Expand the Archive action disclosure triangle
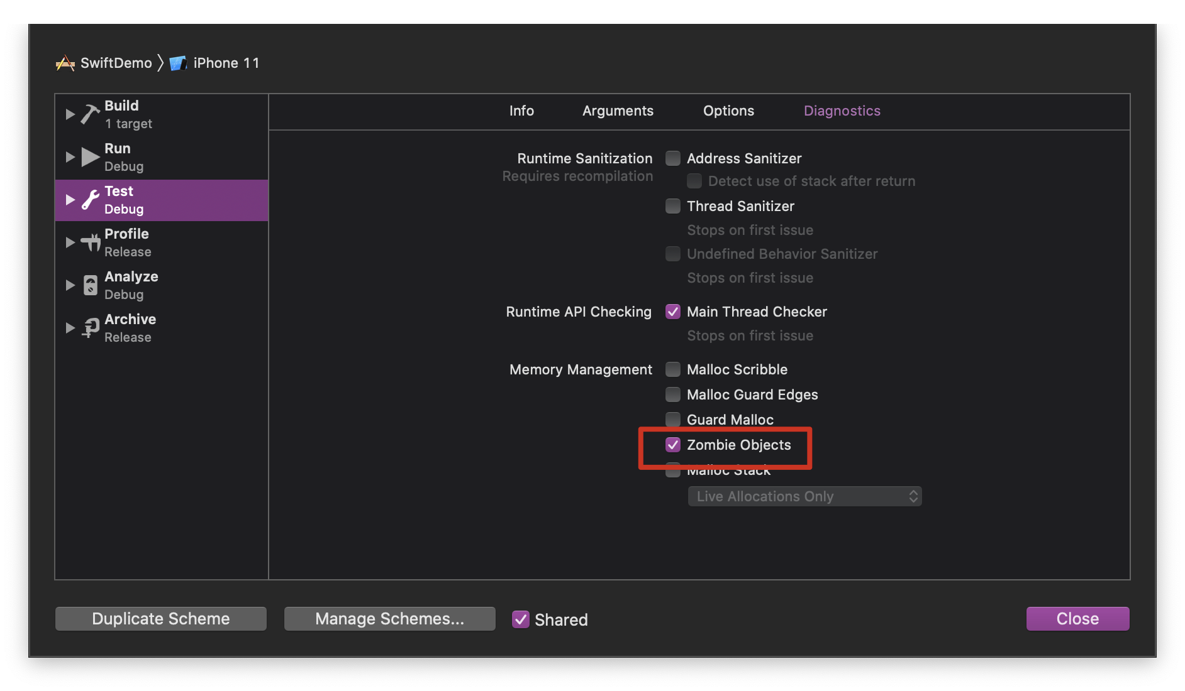This screenshot has width=1185, height=691. tap(70, 328)
